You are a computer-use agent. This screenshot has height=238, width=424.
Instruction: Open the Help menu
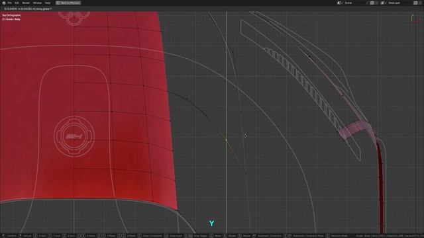pyautogui.click(x=48, y=3)
